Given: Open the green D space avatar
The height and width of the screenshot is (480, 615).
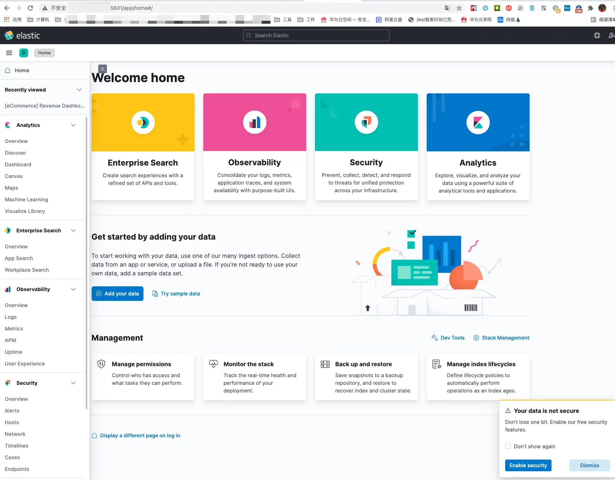Looking at the screenshot, I should pos(24,53).
